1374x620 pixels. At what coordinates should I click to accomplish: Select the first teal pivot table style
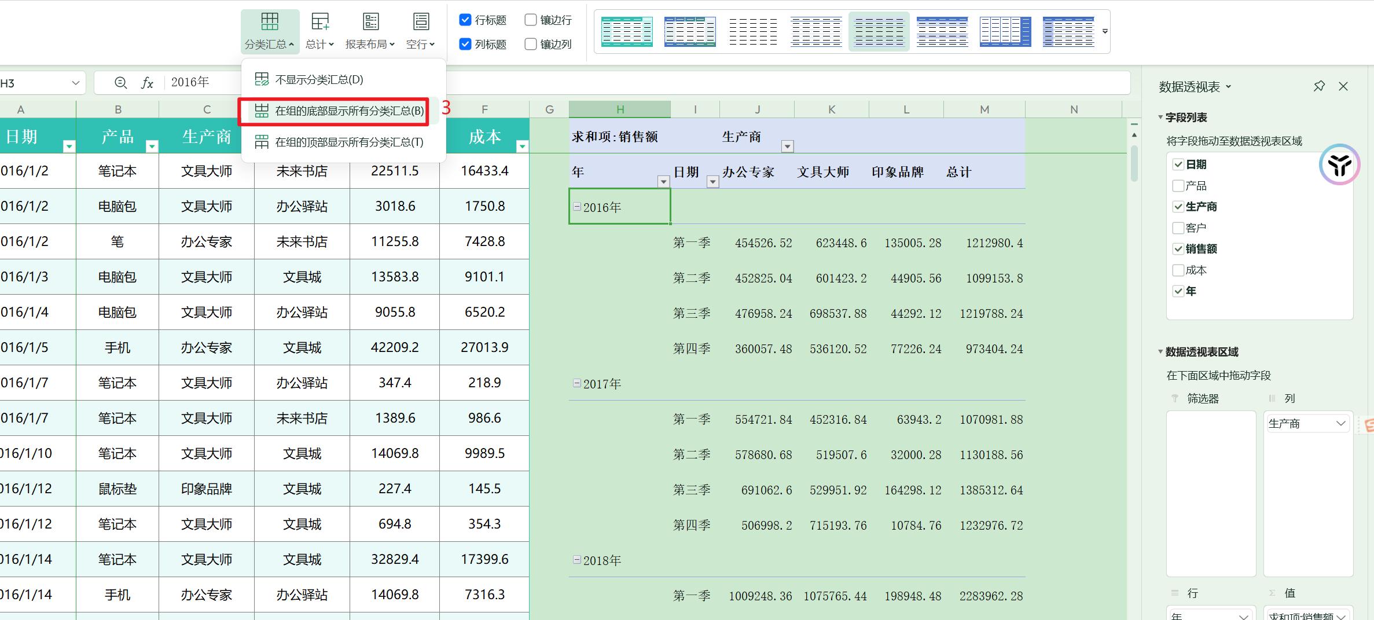click(627, 31)
